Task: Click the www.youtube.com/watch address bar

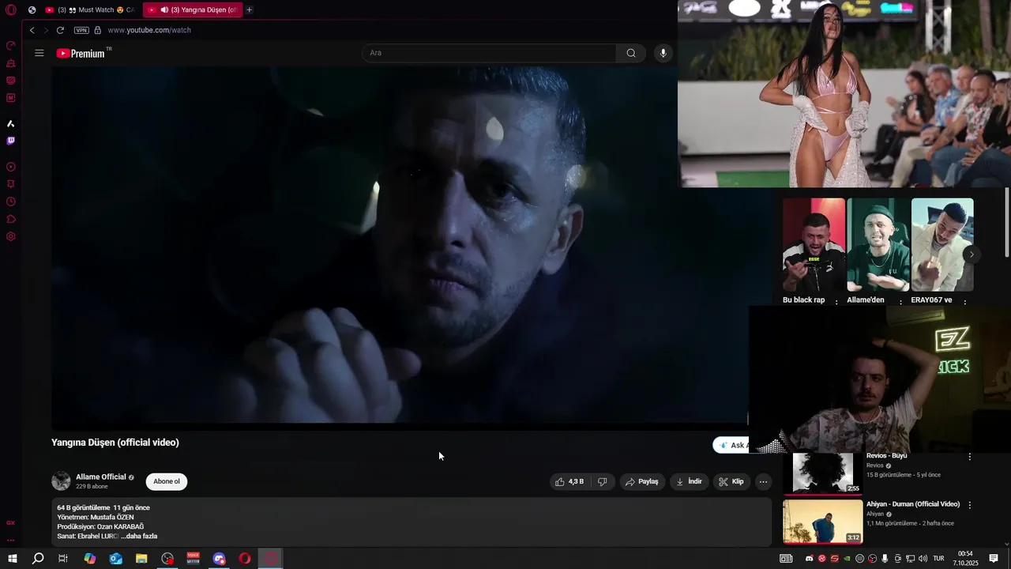Action: coord(149,30)
